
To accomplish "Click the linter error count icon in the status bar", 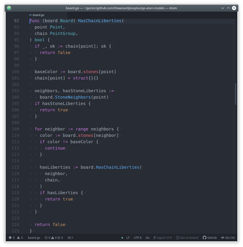I will [10, 238].
